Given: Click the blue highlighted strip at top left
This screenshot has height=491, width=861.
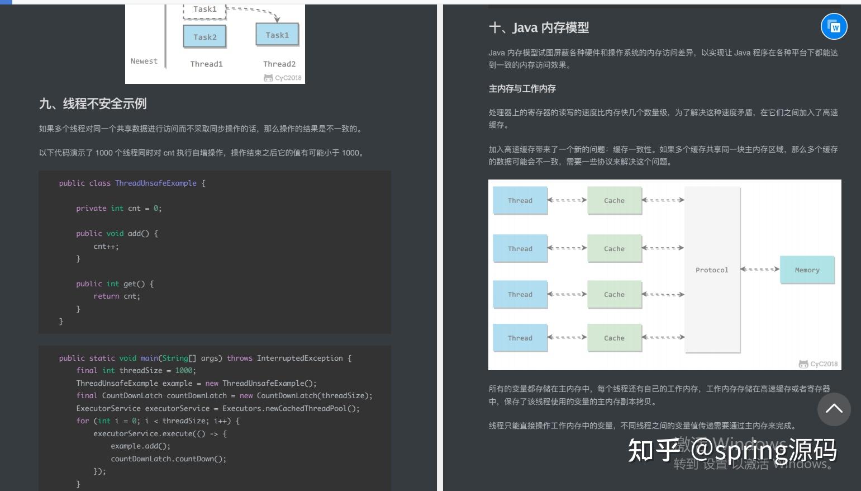Looking at the screenshot, I should (x=5, y=3).
